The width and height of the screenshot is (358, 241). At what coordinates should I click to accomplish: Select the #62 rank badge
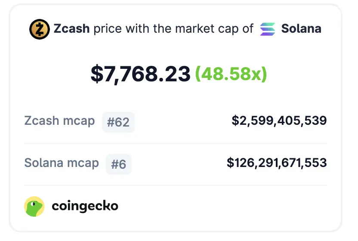tap(118, 122)
